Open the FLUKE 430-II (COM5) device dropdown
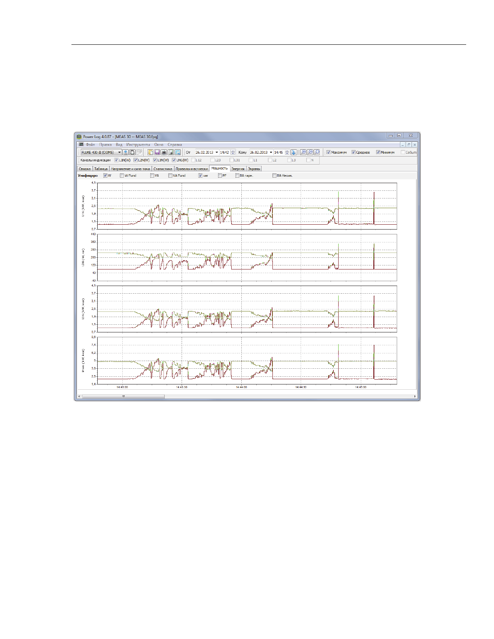 [x=119, y=152]
